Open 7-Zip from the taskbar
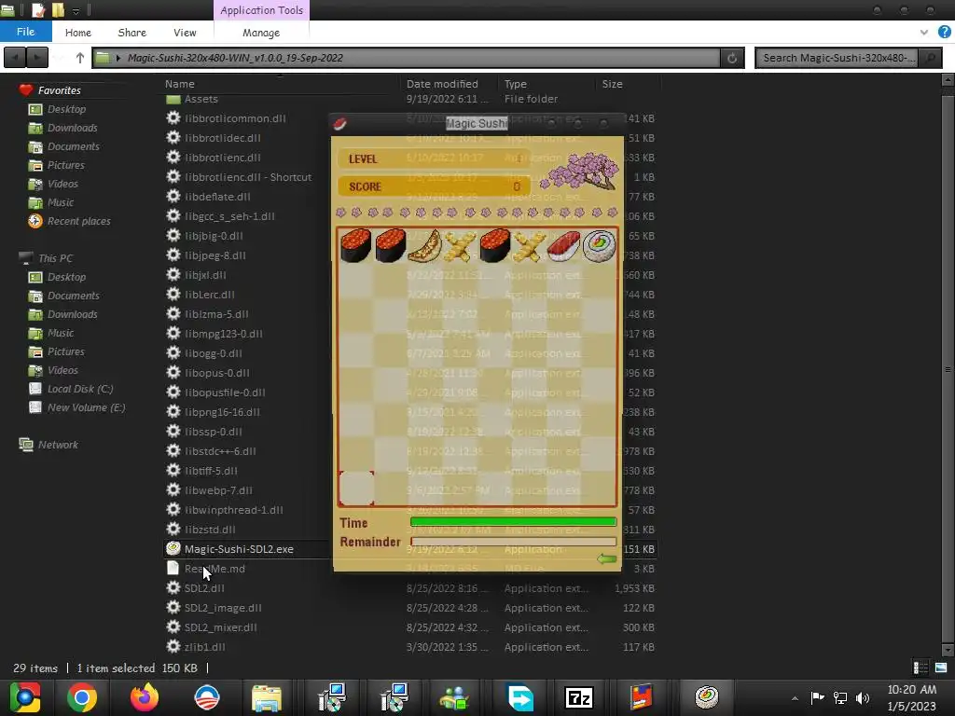This screenshot has height=716, width=955. click(578, 697)
